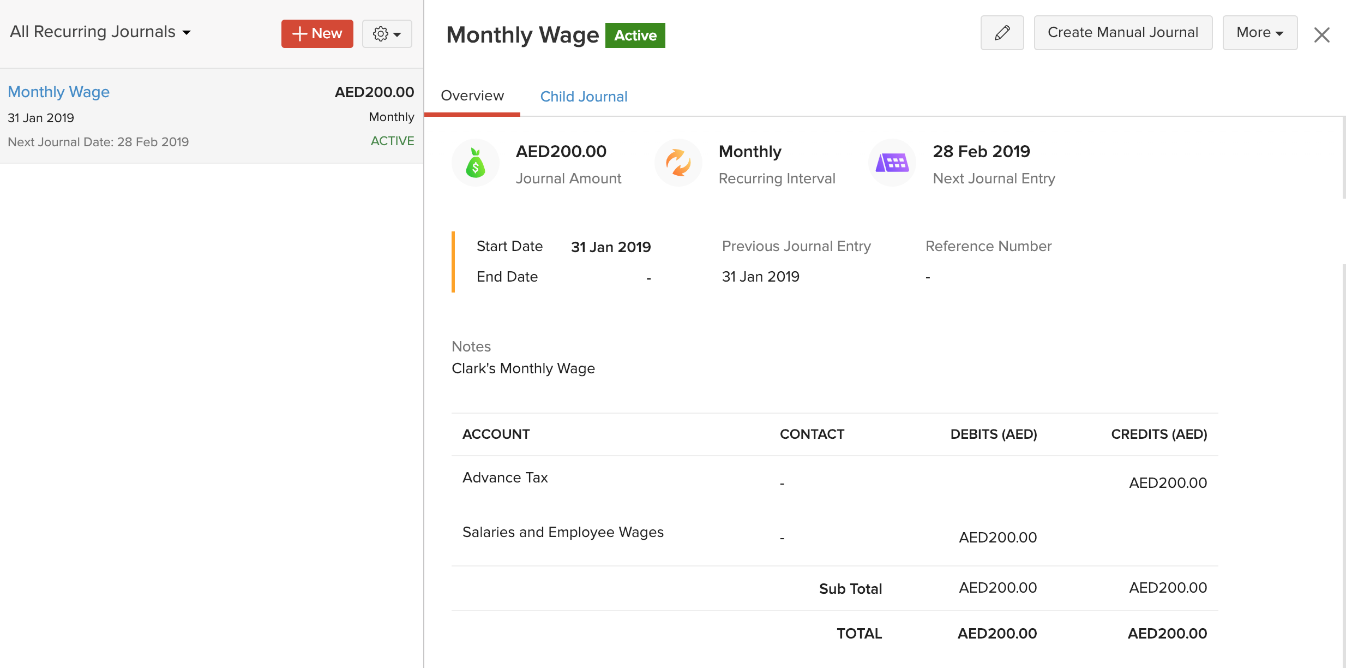Close the Monthly Wage detail panel
This screenshot has height=668, width=1346.
click(x=1321, y=35)
